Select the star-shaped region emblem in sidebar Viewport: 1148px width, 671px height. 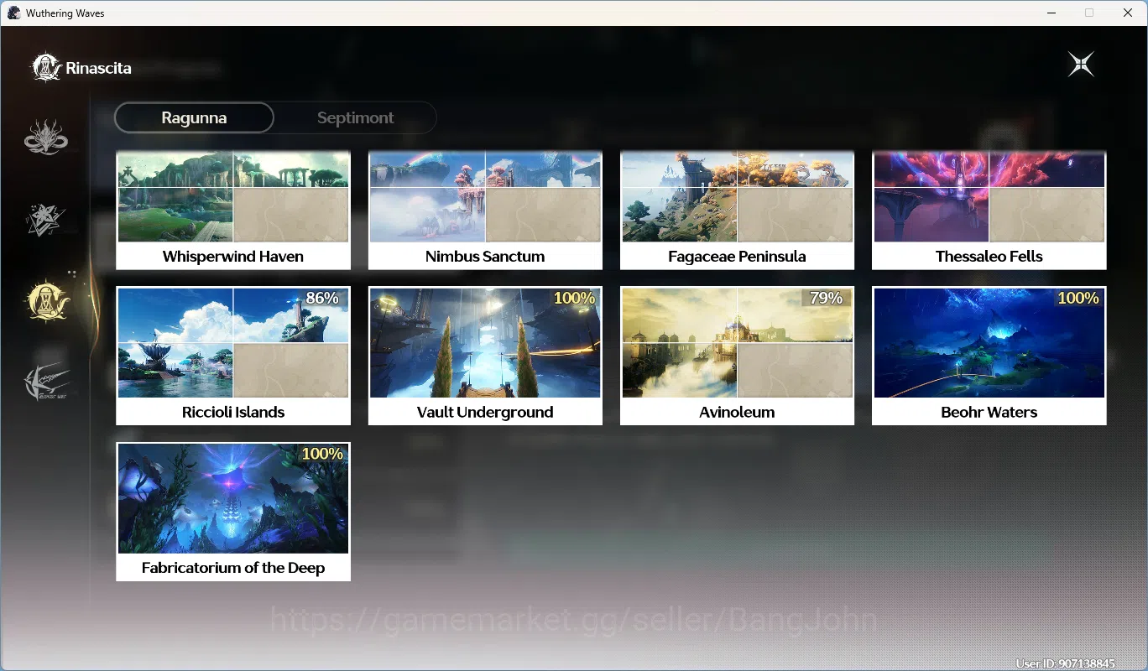pos(45,218)
